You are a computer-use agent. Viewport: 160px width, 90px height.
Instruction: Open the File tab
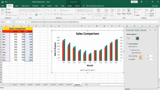pos(3,6)
